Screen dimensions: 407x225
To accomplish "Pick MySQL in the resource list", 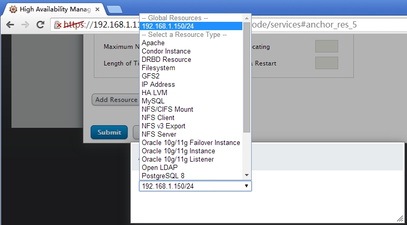I will click(x=153, y=101).
